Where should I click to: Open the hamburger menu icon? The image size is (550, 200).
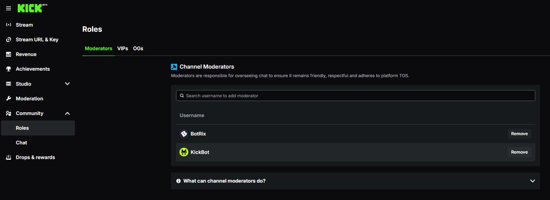click(9, 8)
